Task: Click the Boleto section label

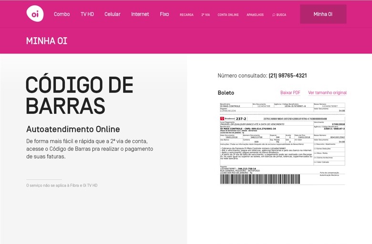Action: point(226,93)
